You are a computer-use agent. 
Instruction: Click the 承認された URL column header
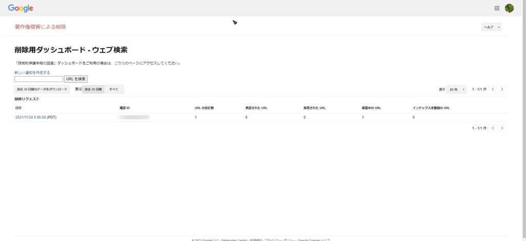pyautogui.click(x=256, y=108)
